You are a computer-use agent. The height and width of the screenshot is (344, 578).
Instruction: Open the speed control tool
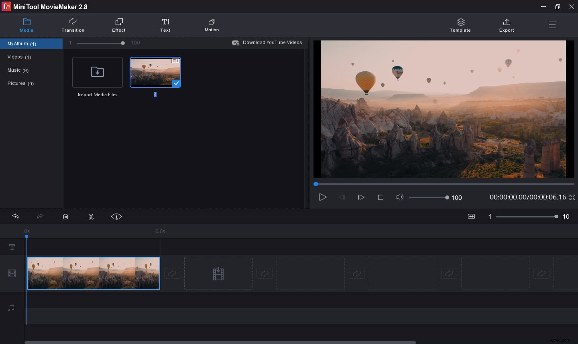tap(116, 216)
